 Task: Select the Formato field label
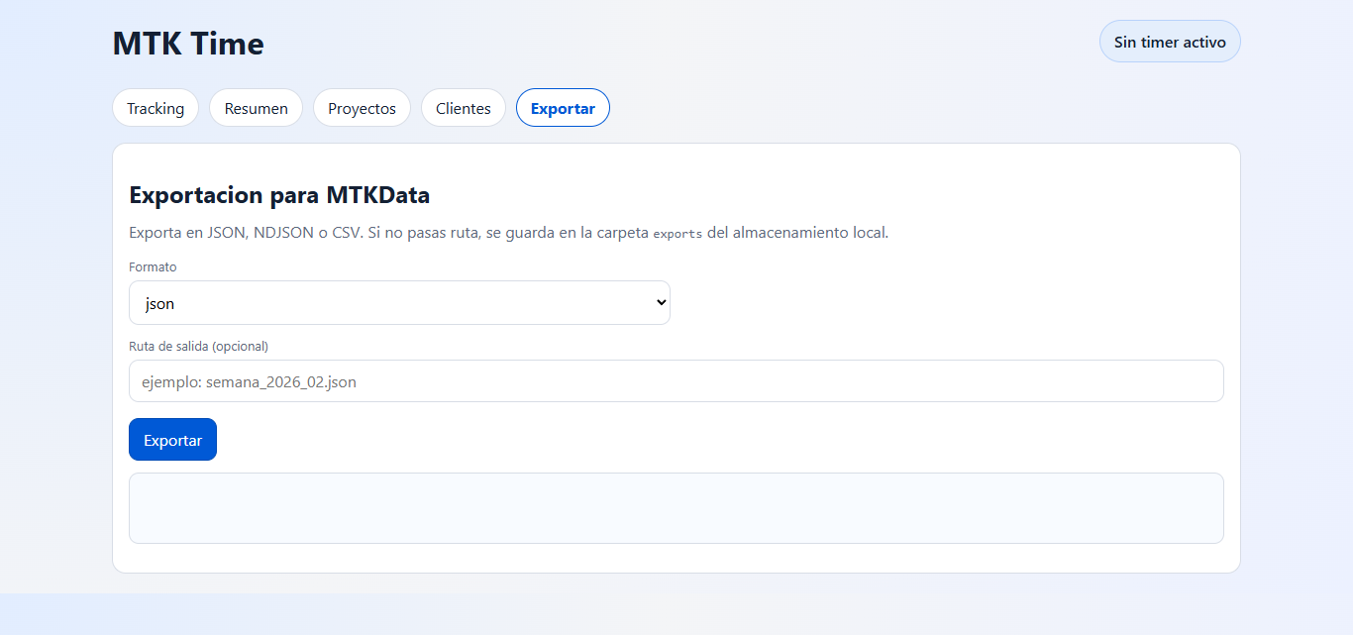153,266
